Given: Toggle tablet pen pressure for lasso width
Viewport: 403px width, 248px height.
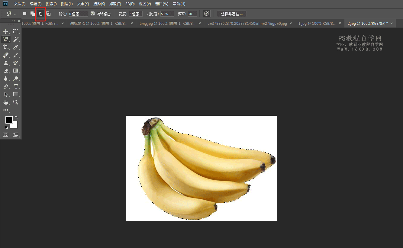Looking at the screenshot, I should click(207, 14).
